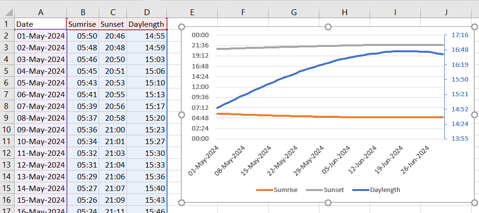Click secondary axis label 15:50

coord(460,80)
